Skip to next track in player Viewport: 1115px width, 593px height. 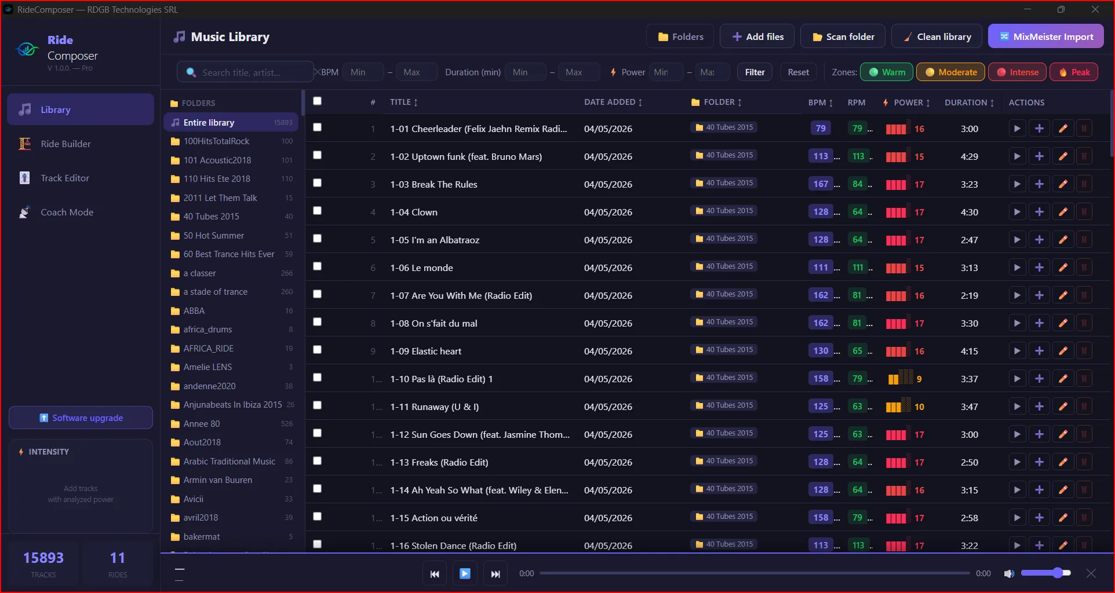(x=495, y=574)
